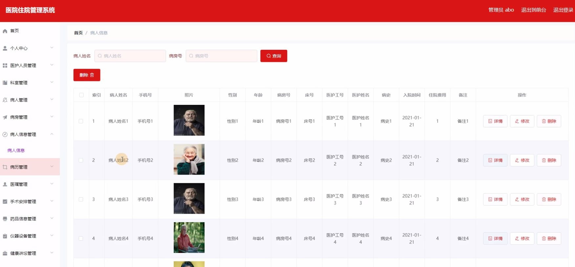The image size is (575, 267).
Task: Click the 病房号 search input
Action: [x=222, y=56]
